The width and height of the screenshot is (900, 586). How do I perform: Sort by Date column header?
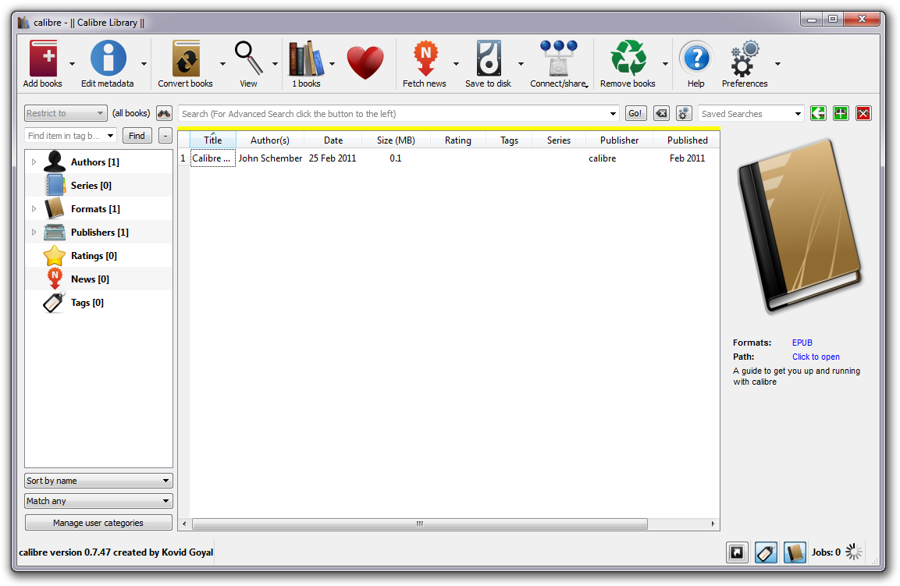333,140
